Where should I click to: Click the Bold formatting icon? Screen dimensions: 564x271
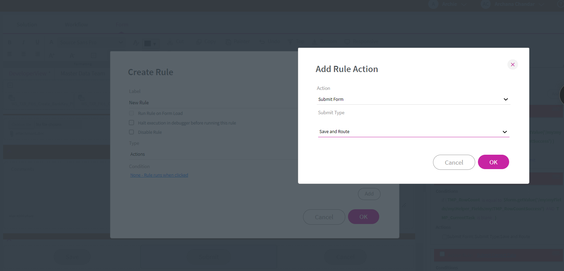click(x=10, y=42)
